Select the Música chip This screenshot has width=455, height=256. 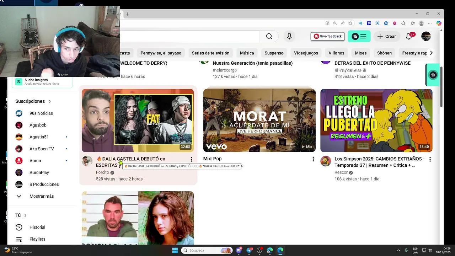pos(247,53)
